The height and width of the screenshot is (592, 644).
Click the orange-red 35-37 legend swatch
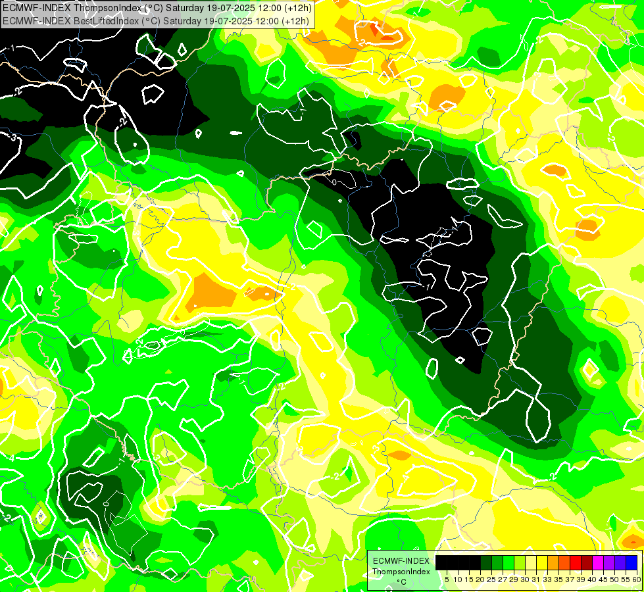pyautogui.click(x=564, y=562)
